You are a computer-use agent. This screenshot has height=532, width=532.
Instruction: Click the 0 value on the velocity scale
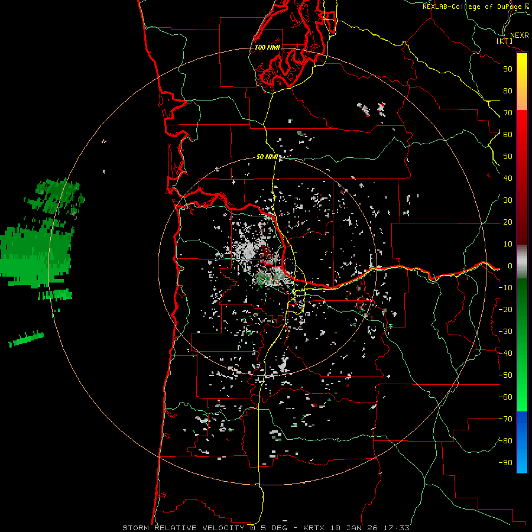click(x=510, y=266)
